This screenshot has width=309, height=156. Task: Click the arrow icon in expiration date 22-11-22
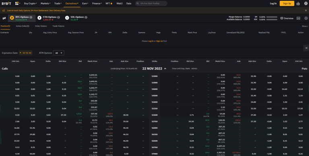coord(21,53)
